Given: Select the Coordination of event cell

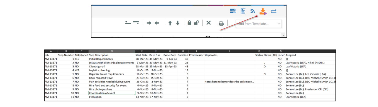Looking at the screenshot, I should coord(112,93).
